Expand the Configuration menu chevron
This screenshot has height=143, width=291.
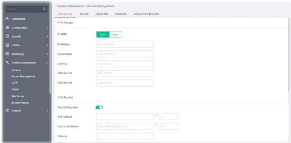[x=47, y=28]
